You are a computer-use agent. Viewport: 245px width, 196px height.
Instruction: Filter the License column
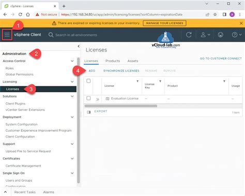click(137, 81)
